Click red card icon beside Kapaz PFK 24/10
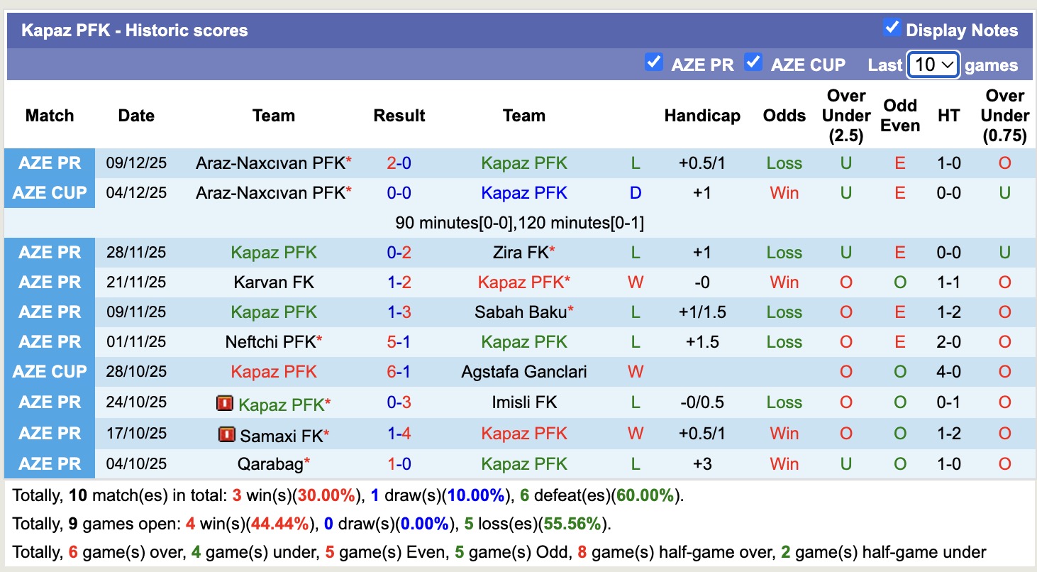Image resolution: width=1037 pixels, height=572 pixels. click(x=225, y=404)
